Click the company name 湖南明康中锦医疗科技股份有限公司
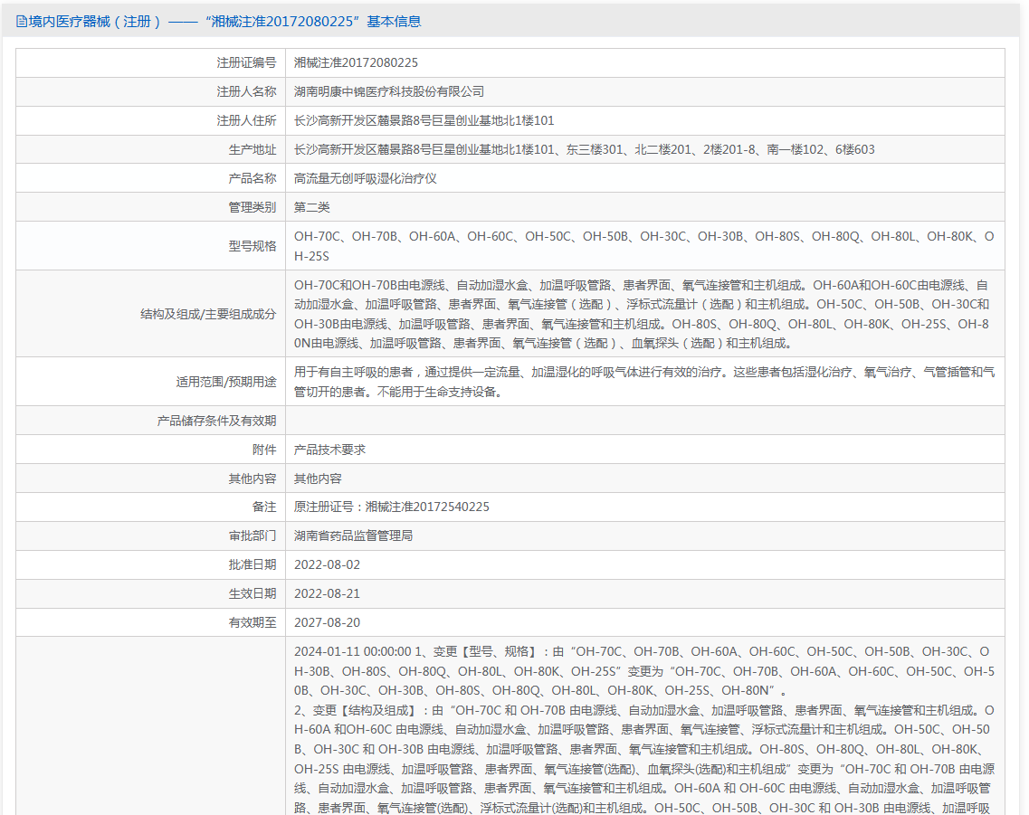The height and width of the screenshot is (815, 1029). (389, 91)
